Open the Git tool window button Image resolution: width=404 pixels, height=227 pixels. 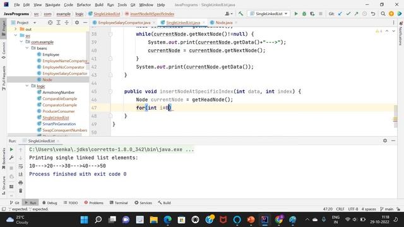[15, 203]
